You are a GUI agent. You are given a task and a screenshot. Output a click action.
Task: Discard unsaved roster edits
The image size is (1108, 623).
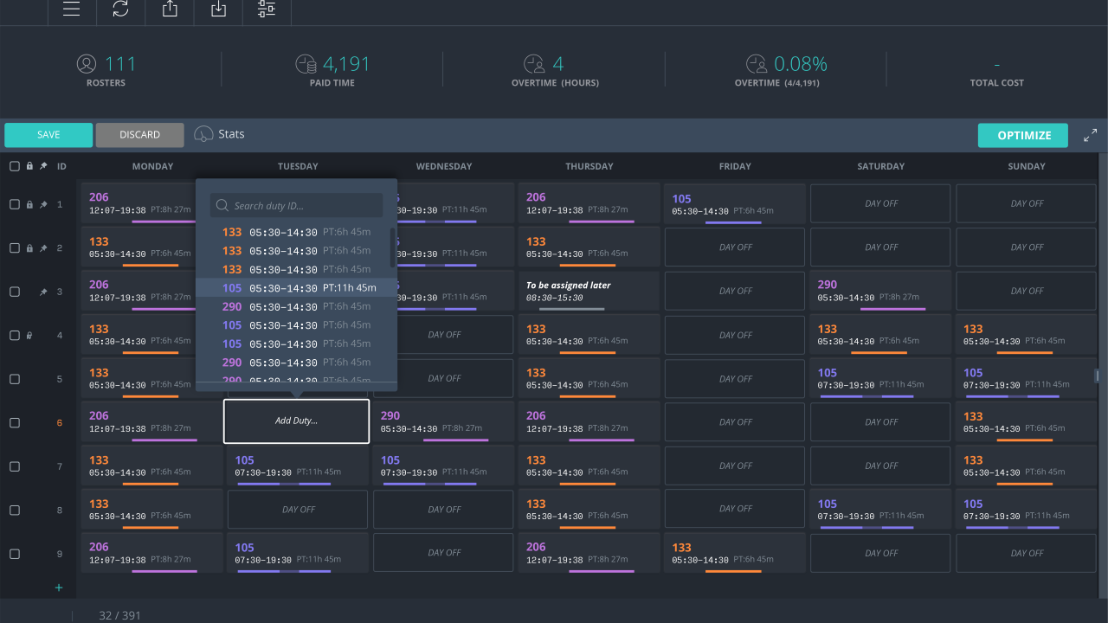pos(139,135)
